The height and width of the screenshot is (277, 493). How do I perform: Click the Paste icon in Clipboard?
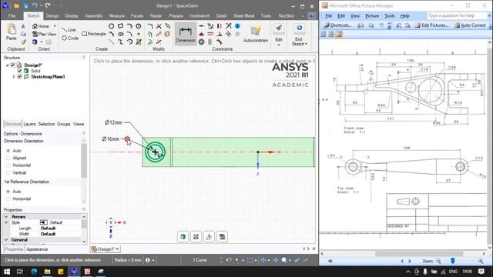12,29
